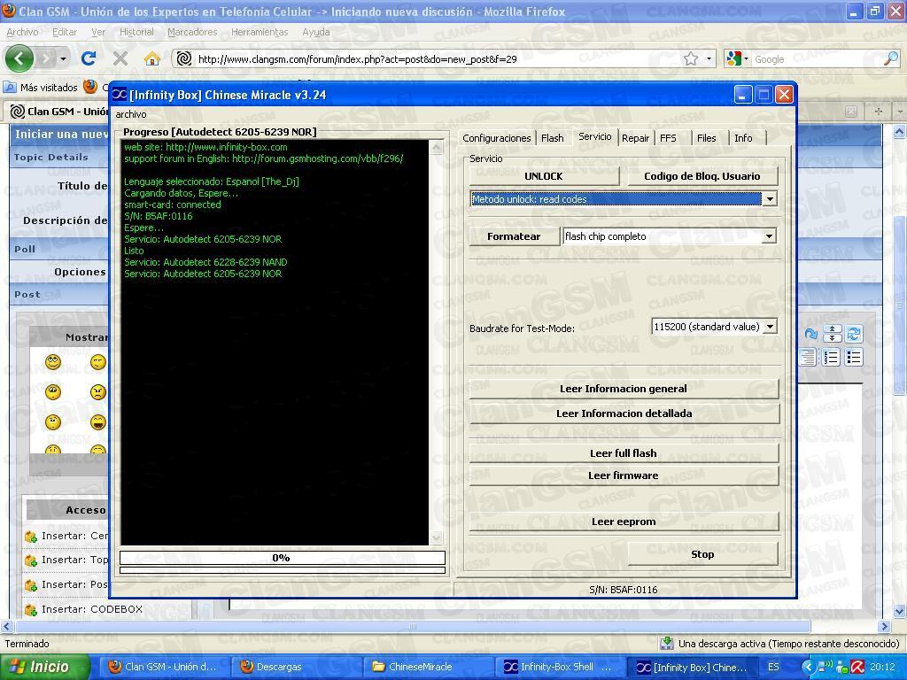
Task: Open Firefox Ayuda menu
Action: click(316, 33)
